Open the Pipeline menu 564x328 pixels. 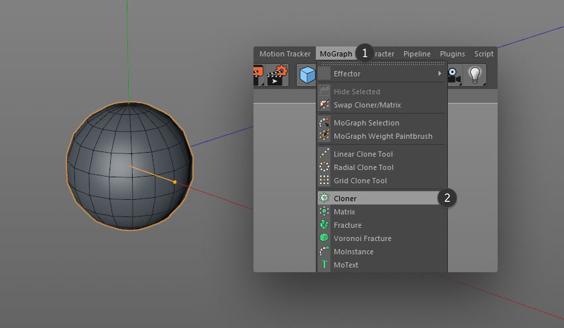(417, 54)
